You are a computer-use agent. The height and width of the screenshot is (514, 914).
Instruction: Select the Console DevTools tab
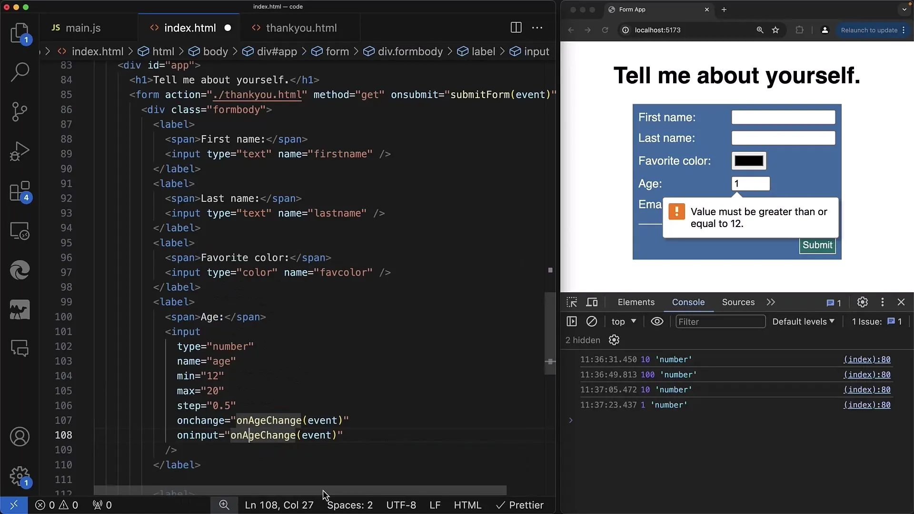(688, 302)
